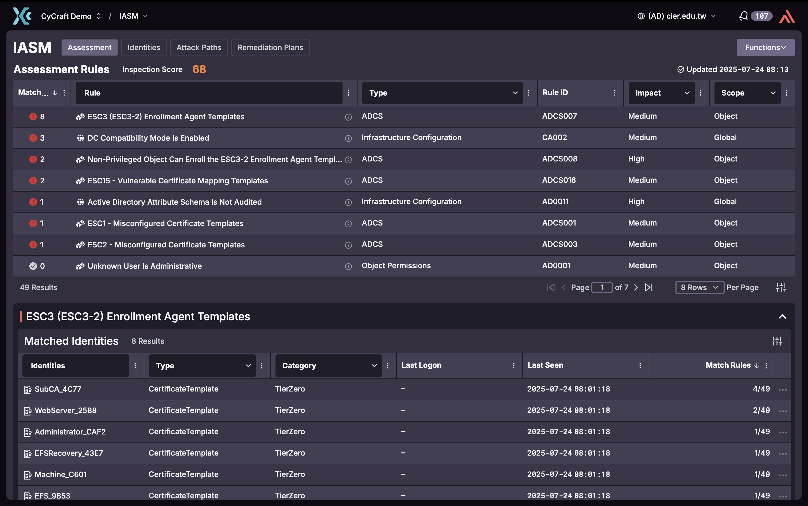The width and height of the screenshot is (808, 506).
Task: Go to next page of assessment rules
Action: coord(636,287)
